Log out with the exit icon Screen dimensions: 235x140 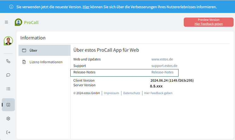click(x=8, y=132)
